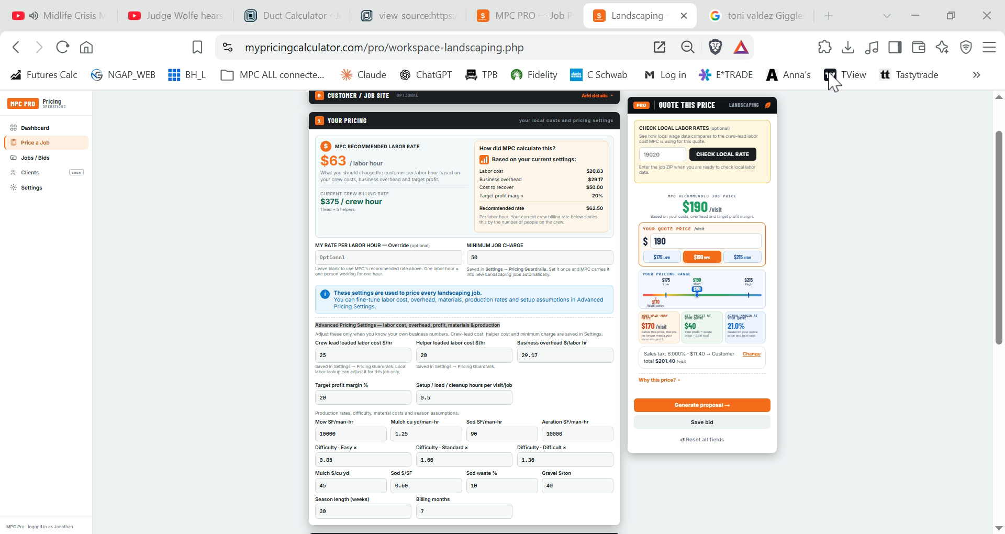
Task: Open the Claude bookmark
Action: 363,75
